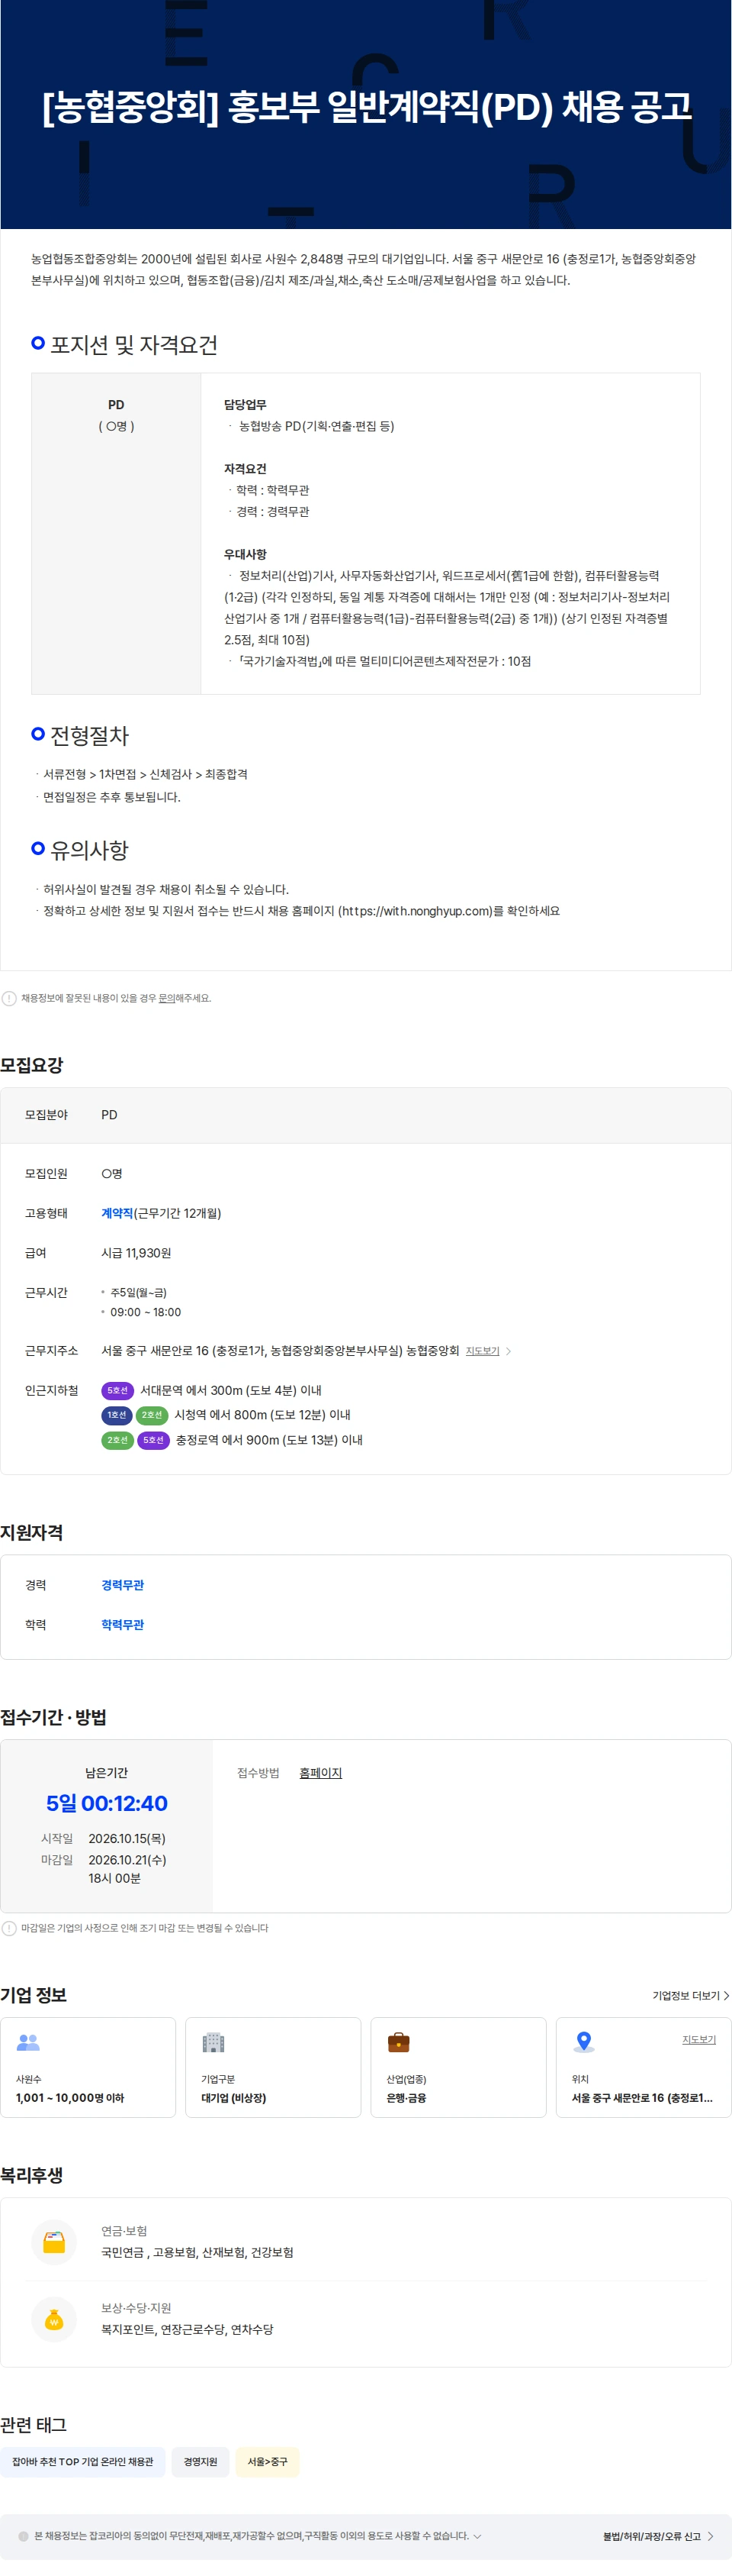This screenshot has width=732, height=2576.
Task: Select the 잡아바 추천 TOP 기업 온라인 채용관 tag
Action: 83,2462
